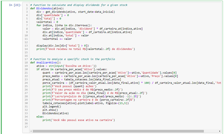Click the 'Valor da ação no dia' print line
This screenshot has width=224, height=134.
[x=95, y=93]
